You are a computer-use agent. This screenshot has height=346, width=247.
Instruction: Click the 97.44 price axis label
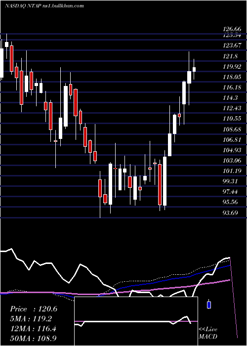[x=231, y=192]
